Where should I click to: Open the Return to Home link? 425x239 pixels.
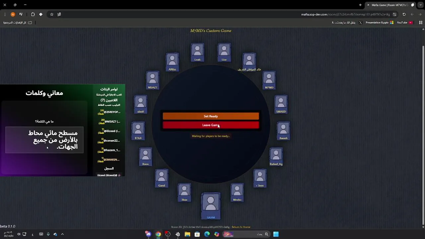coord(241,227)
